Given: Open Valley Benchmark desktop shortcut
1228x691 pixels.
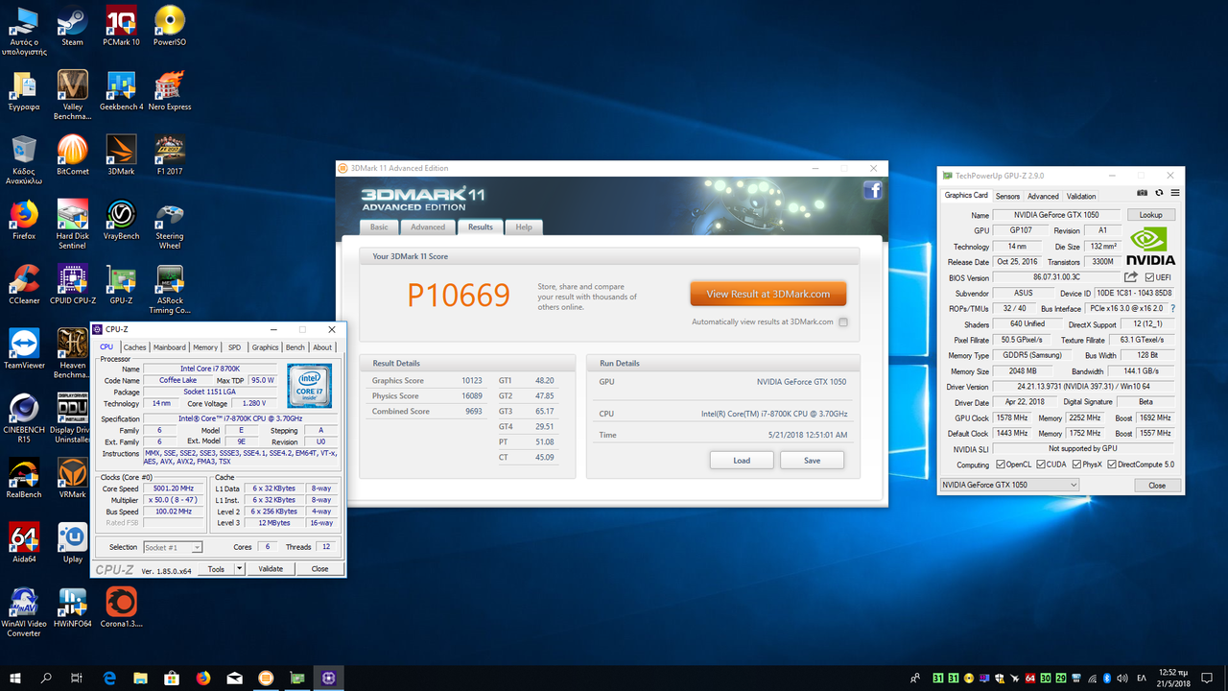Looking at the screenshot, I should pos(72,95).
